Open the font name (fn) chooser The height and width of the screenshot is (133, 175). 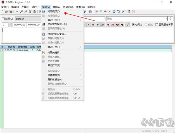102,25
